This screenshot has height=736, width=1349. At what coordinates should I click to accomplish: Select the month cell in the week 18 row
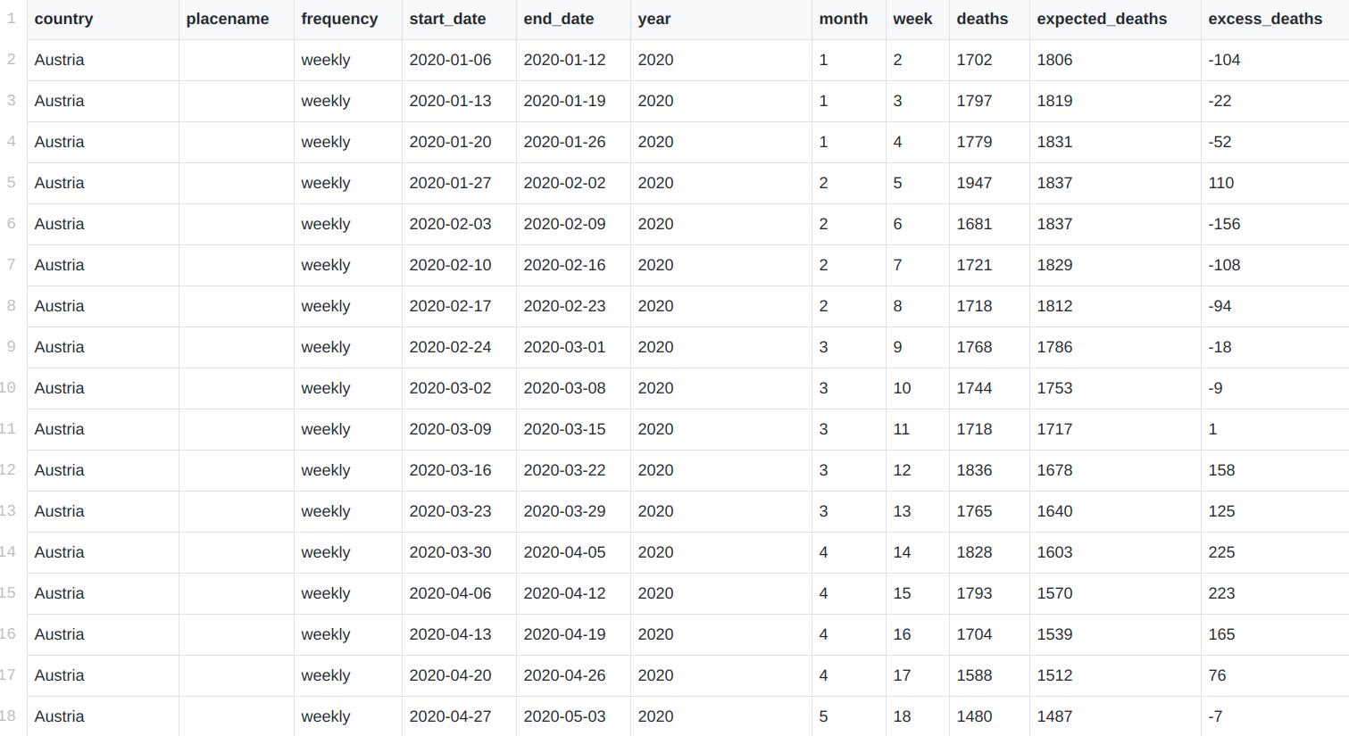point(823,716)
